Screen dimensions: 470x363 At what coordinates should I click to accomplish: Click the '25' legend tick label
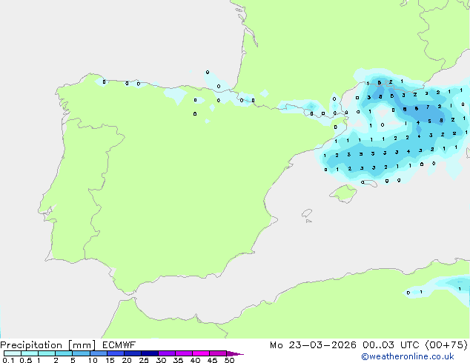coord(144,360)
